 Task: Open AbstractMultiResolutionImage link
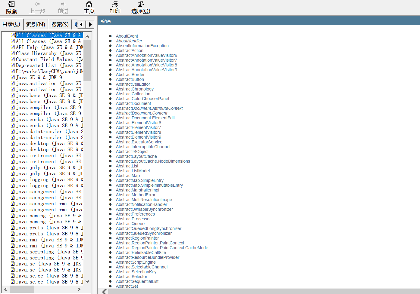(144, 200)
